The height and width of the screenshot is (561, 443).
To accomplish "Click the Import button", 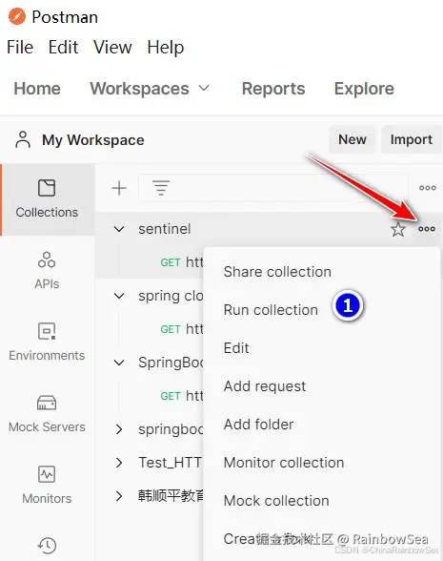I will tap(412, 139).
